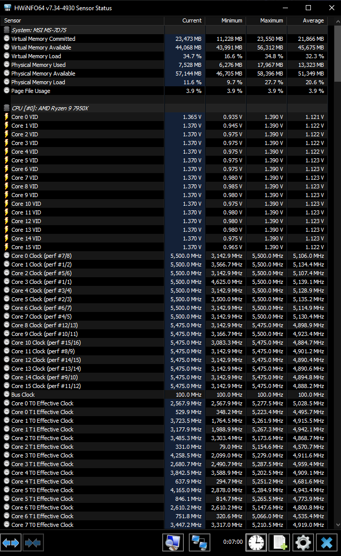
Task: Click the scrollbar up arrow
Action: [x=337, y=21]
